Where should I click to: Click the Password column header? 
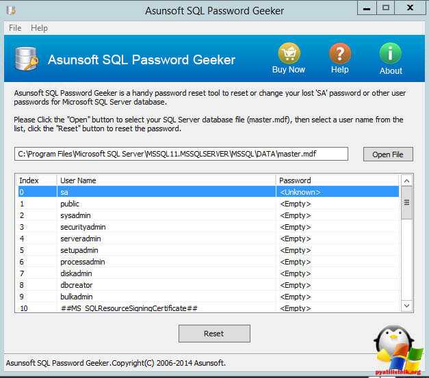pyautogui.click(x=337, y=180)
